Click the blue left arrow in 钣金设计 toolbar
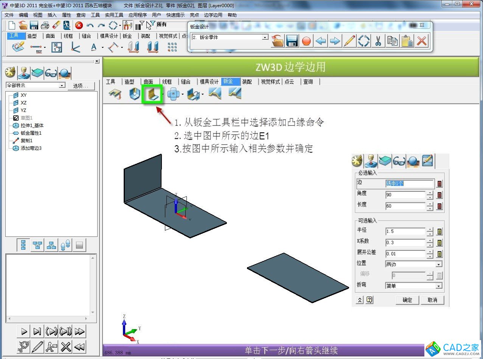This screenshot has width=483, height=359. (x=321, y=40)
